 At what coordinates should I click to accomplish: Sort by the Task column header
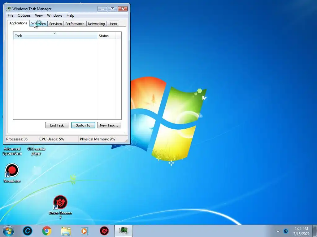click(x=55, y=36)
